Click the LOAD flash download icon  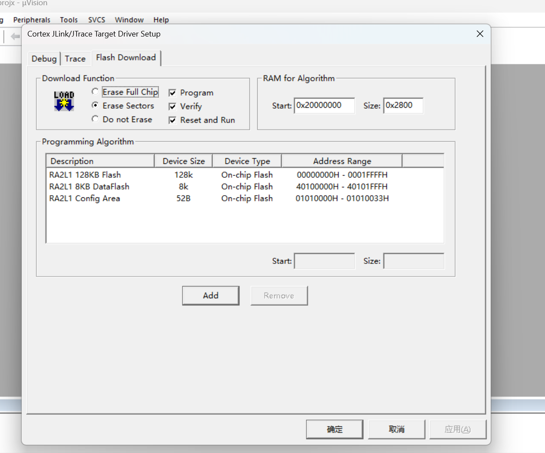[x=64, y=101]
